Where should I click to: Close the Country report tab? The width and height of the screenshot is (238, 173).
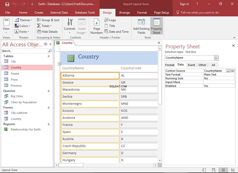click(x=159, y=43)
